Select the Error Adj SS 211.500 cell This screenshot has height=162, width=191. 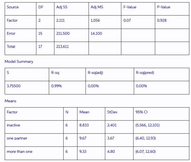[x=71, y=35]
